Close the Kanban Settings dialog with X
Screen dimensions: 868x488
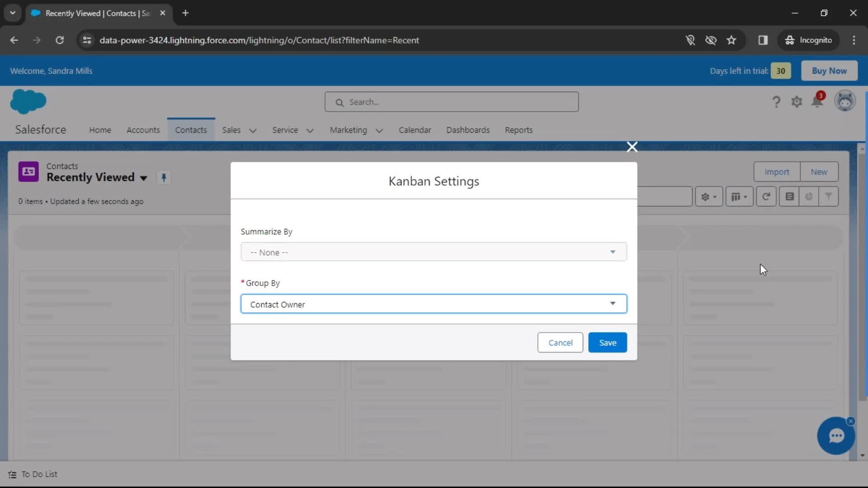tap(632, 147)
